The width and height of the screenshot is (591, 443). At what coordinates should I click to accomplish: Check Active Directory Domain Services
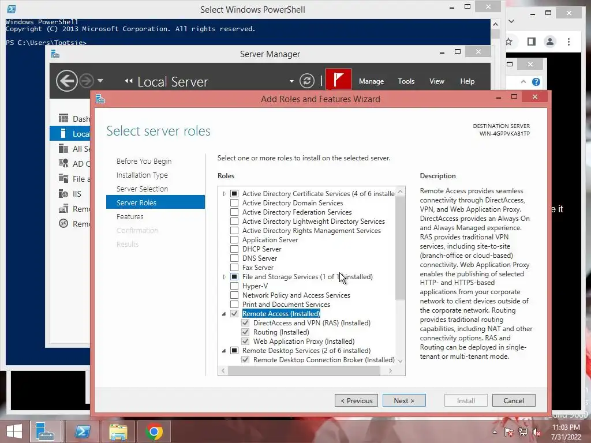pyautogui.click(x=234, y=202)
